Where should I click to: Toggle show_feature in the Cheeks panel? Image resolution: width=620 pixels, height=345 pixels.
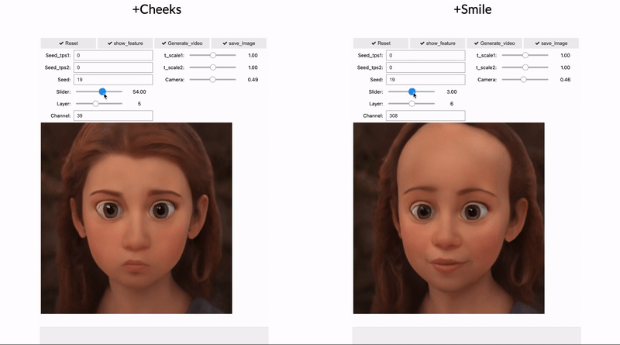point(126,43)
